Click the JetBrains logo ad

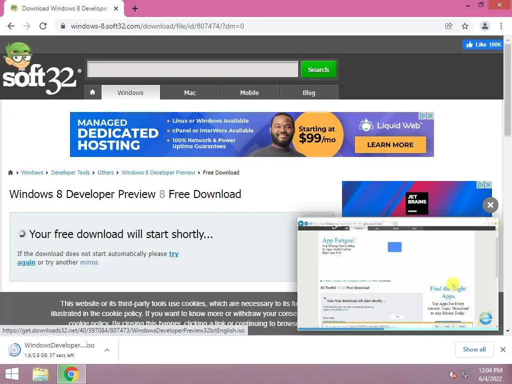click(x=417, y=203)
